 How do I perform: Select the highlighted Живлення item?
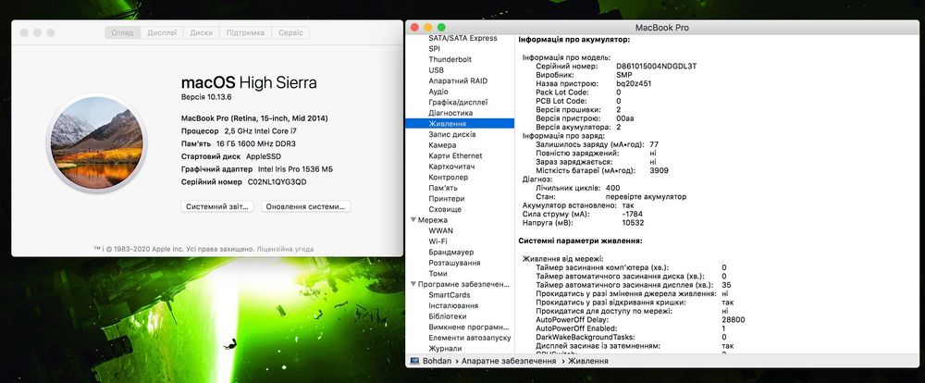point(460,124)
